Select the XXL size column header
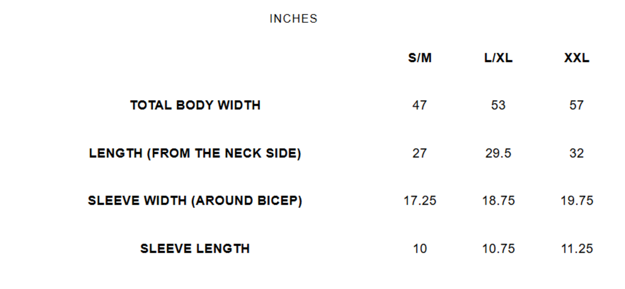This screenshot has width=625, height=289. [x=577, y=58]
